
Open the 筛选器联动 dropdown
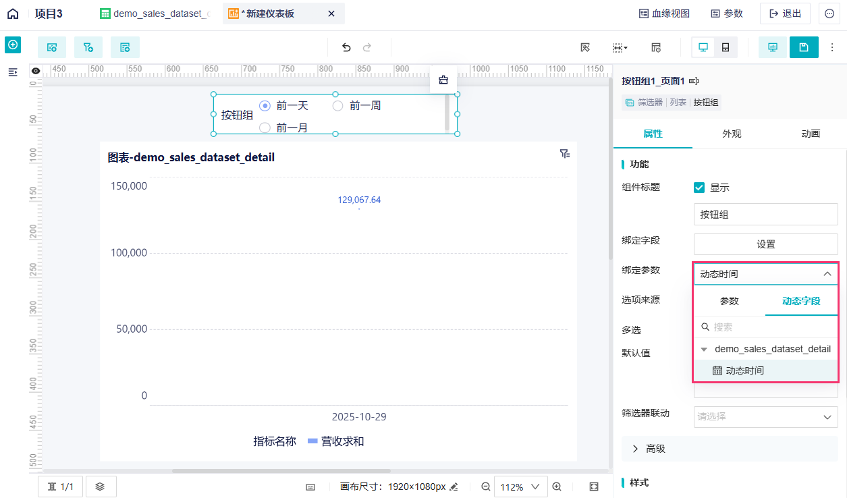pyautogui.click(x=766, y=417)
